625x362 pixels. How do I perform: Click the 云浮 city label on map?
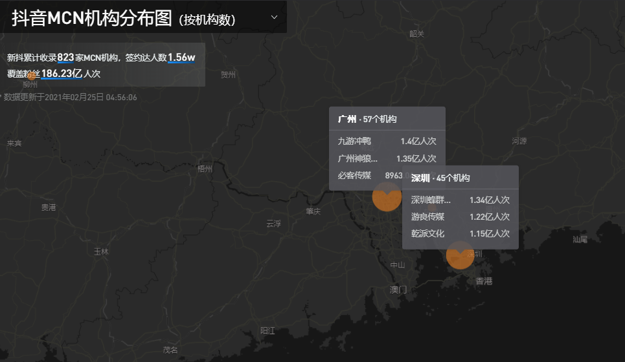(273, 224)
